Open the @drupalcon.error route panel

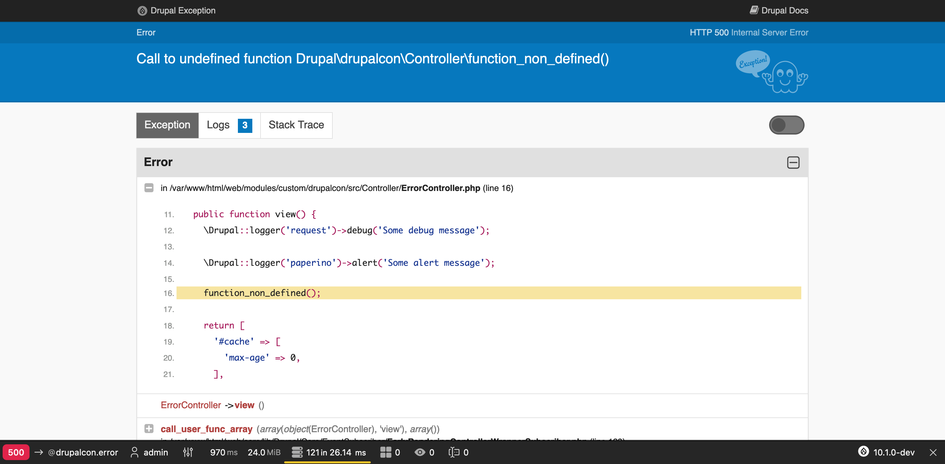[x=83, y=452]
